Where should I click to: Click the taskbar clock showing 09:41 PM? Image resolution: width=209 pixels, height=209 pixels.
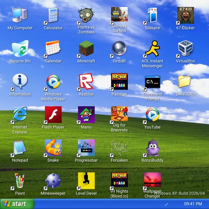coord(193,204)
